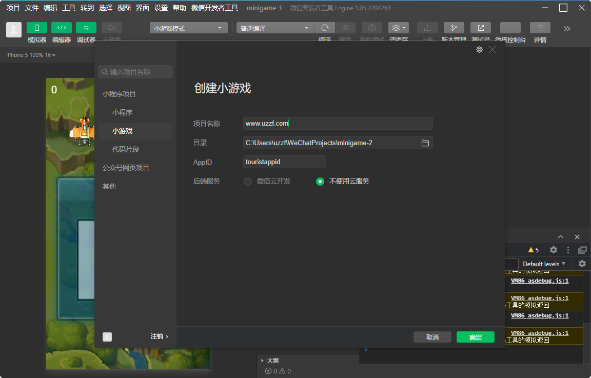Open the 视图 menu
The height and width of the screenshot is (378, 591).
pyautogui.click(x=124, y=8)
